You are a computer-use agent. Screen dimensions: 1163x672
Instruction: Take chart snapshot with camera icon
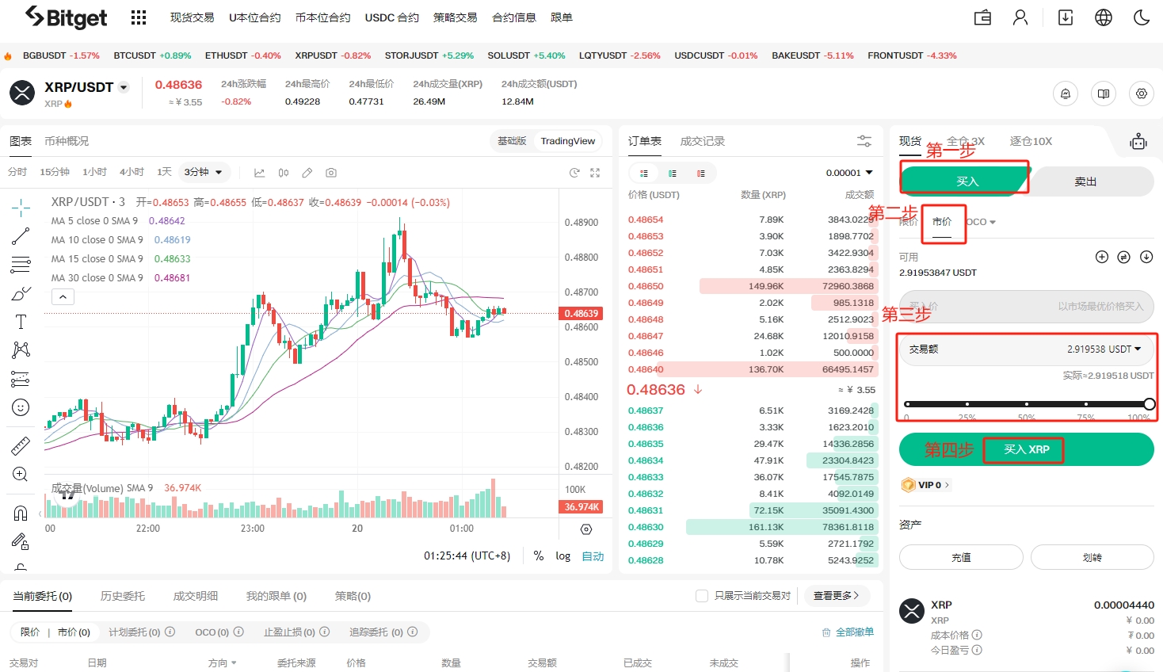coord(331,173)
